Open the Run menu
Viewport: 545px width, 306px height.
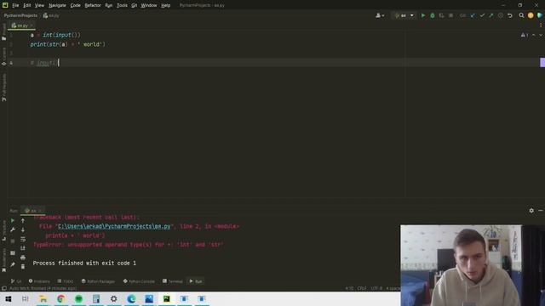point(109,5)
